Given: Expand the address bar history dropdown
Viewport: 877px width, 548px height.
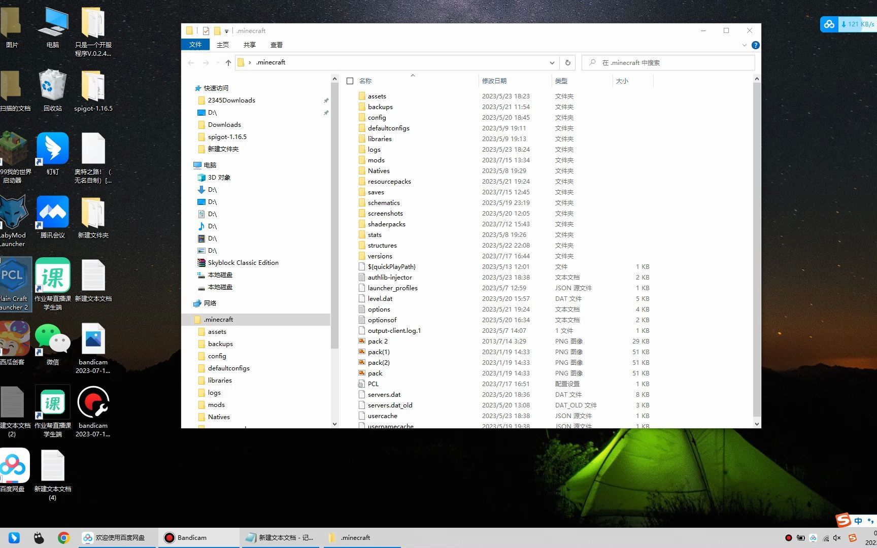Looking at the screenshot, I should [x=552, y=62].
